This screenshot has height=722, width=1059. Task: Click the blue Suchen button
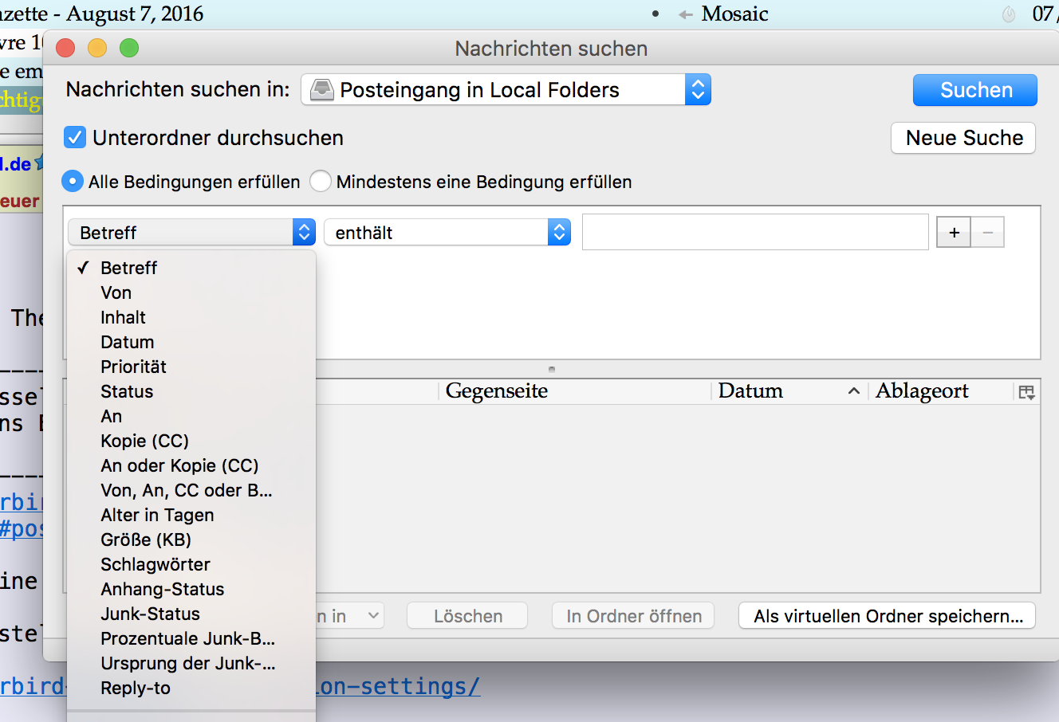point(975,90)
